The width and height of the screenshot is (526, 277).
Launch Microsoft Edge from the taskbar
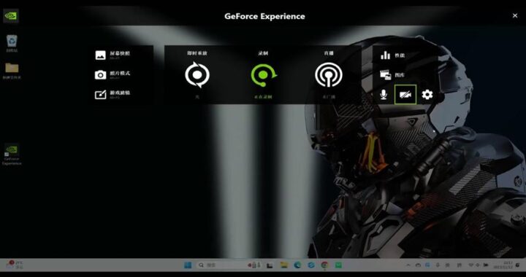pos(297,265)
